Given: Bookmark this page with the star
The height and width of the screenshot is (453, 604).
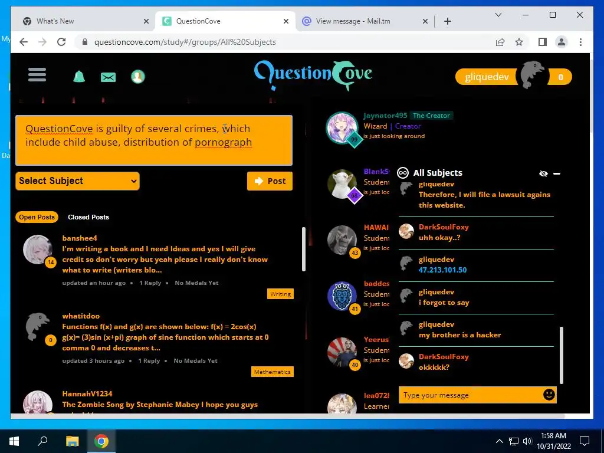Looking at the screenshot, I should [x=519, y=42].
